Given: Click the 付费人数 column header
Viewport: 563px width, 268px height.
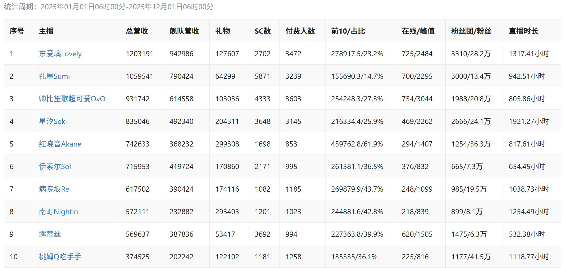Looking at the screenshot, I should [300, 31].
